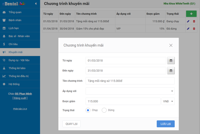Click Tên chương trình column header
The height and width of the screenshot is (134, 200).
(95, 14)
